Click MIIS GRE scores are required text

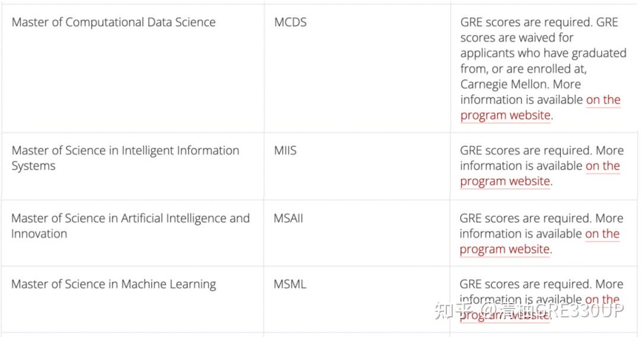click(x=525, y=151)
